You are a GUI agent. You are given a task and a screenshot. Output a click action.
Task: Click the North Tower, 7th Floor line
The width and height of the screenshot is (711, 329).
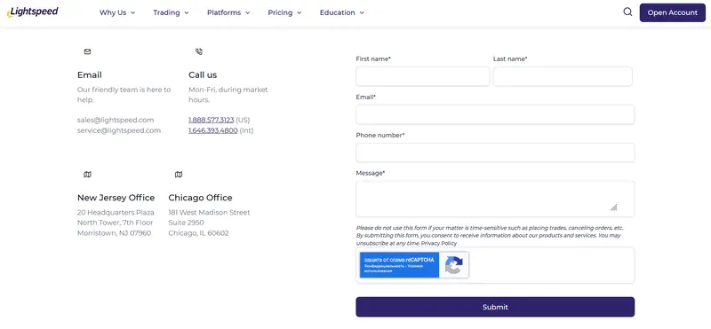(116, 223)
